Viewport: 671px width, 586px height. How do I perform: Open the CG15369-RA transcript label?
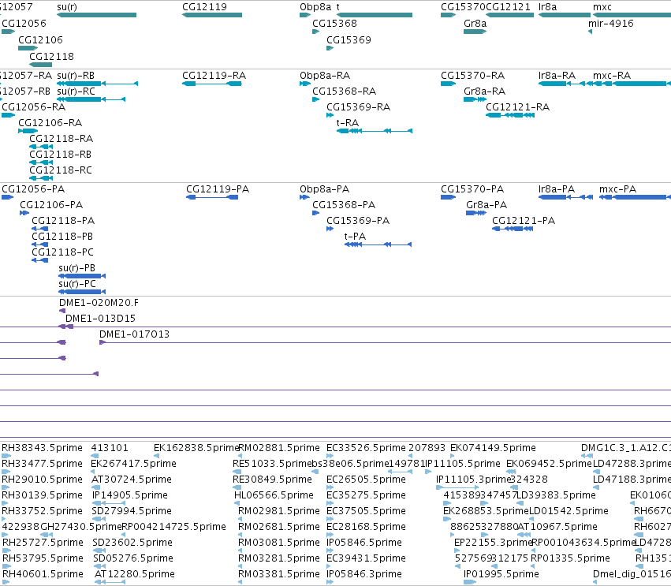[x=359, y=107]
